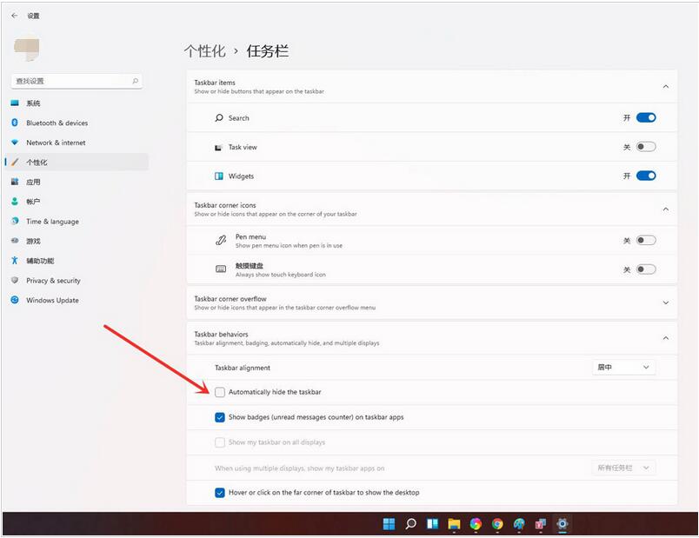Click the Taskbar alignment label
The height and width of the screenshot is (538, 699).
[243, 368]
